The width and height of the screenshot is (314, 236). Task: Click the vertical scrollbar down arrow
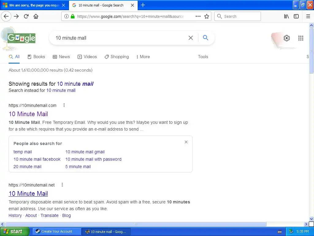pyautogui.click(x=311, y=219)
